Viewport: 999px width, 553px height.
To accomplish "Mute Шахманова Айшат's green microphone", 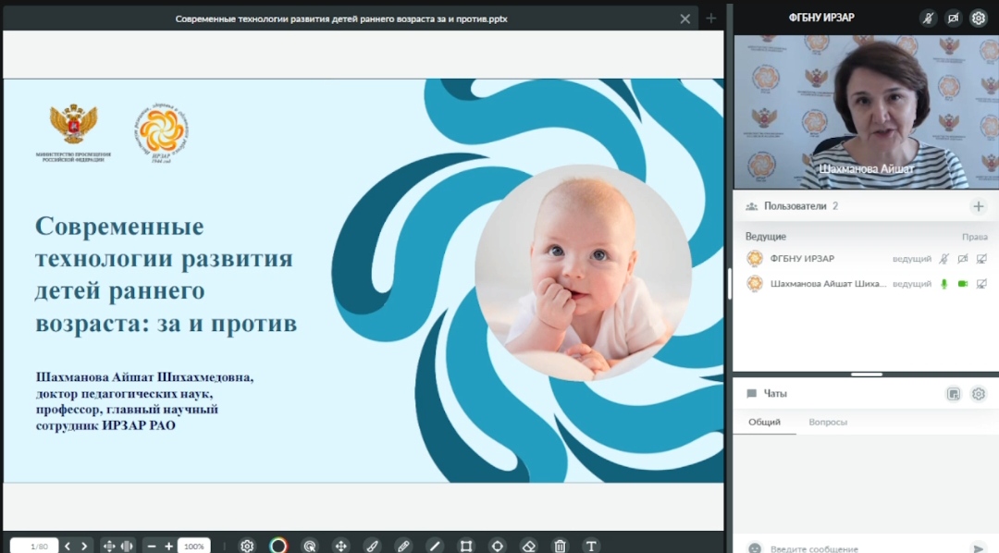I will click(x=944, y=284).
